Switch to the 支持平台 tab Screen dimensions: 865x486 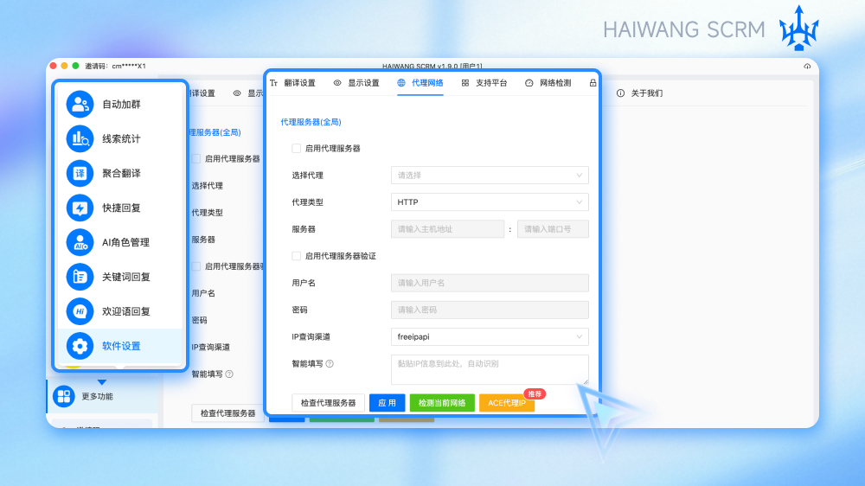tap(484, 83)
